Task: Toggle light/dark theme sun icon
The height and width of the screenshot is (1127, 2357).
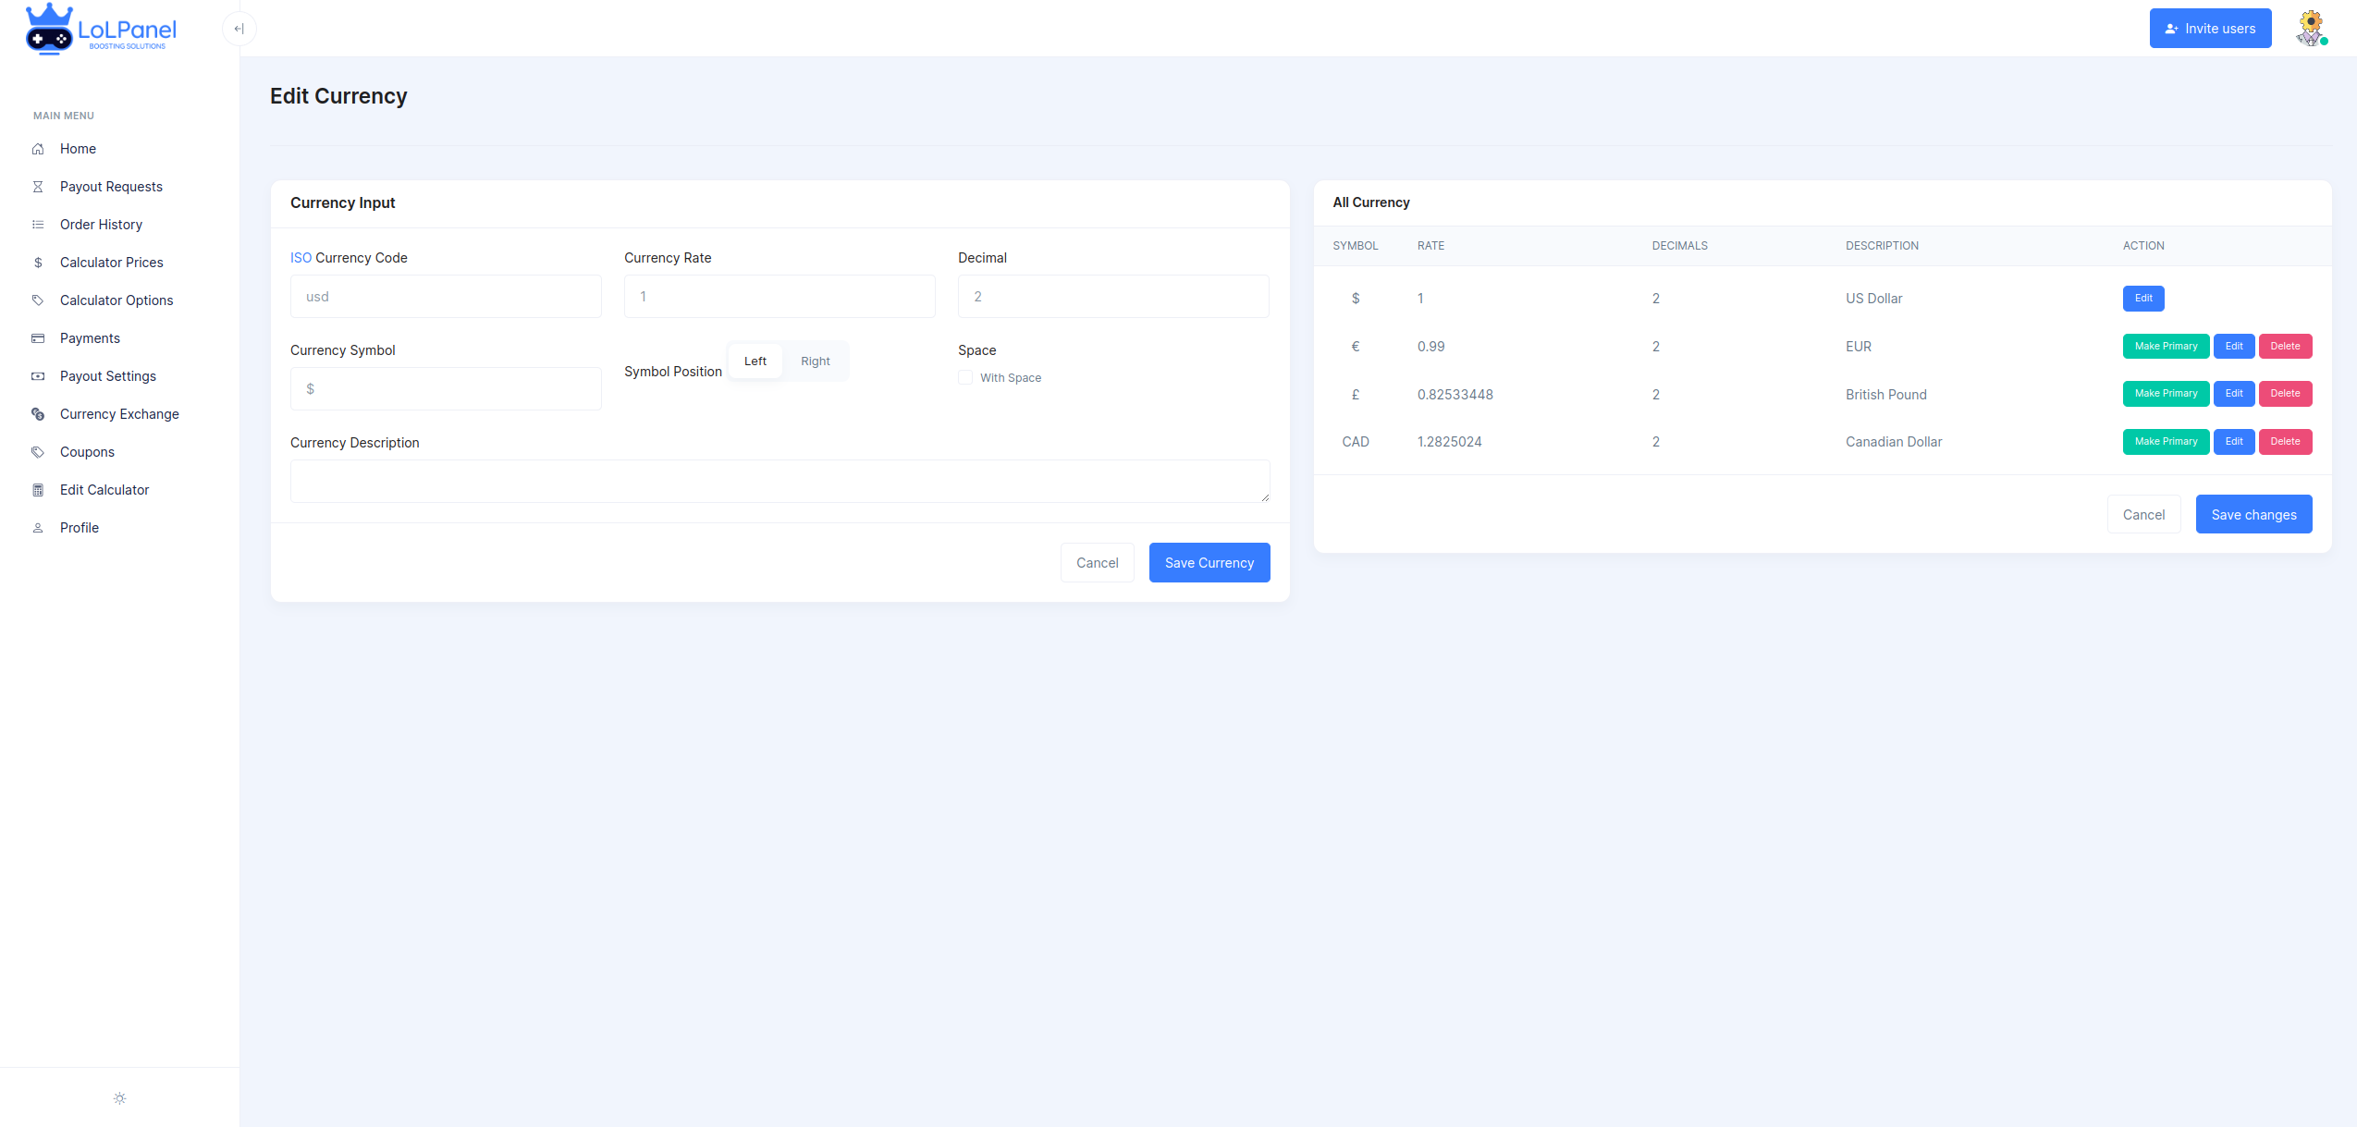Action: tap(119, 1098)
